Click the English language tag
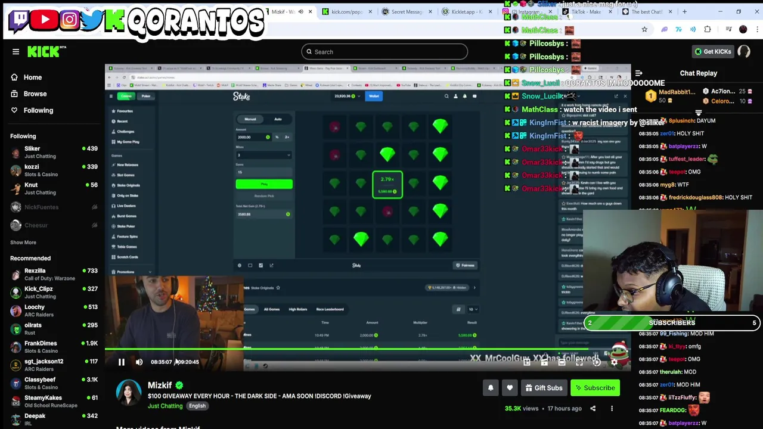 click(x=197, y=406)
